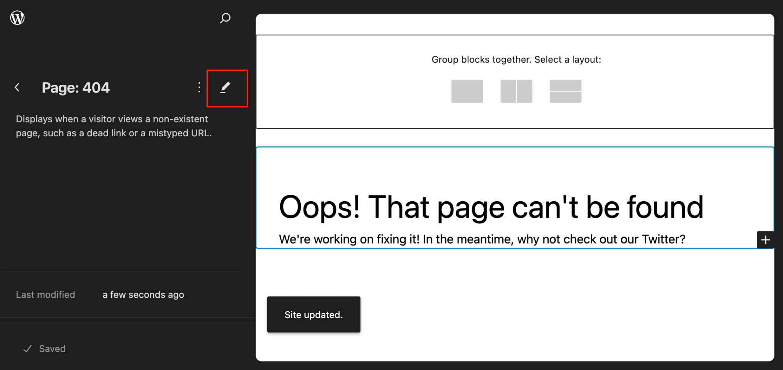Click the 'Page: 404' title
This screenshot has height=370, width=783.
point(76,88)
